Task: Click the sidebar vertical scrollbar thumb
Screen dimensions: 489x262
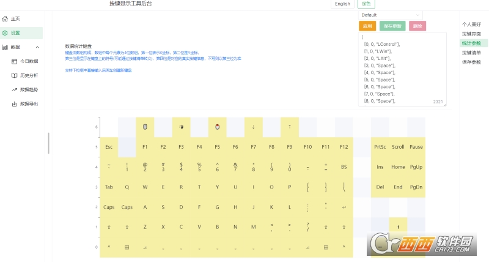Action: (x=49, y=143)
